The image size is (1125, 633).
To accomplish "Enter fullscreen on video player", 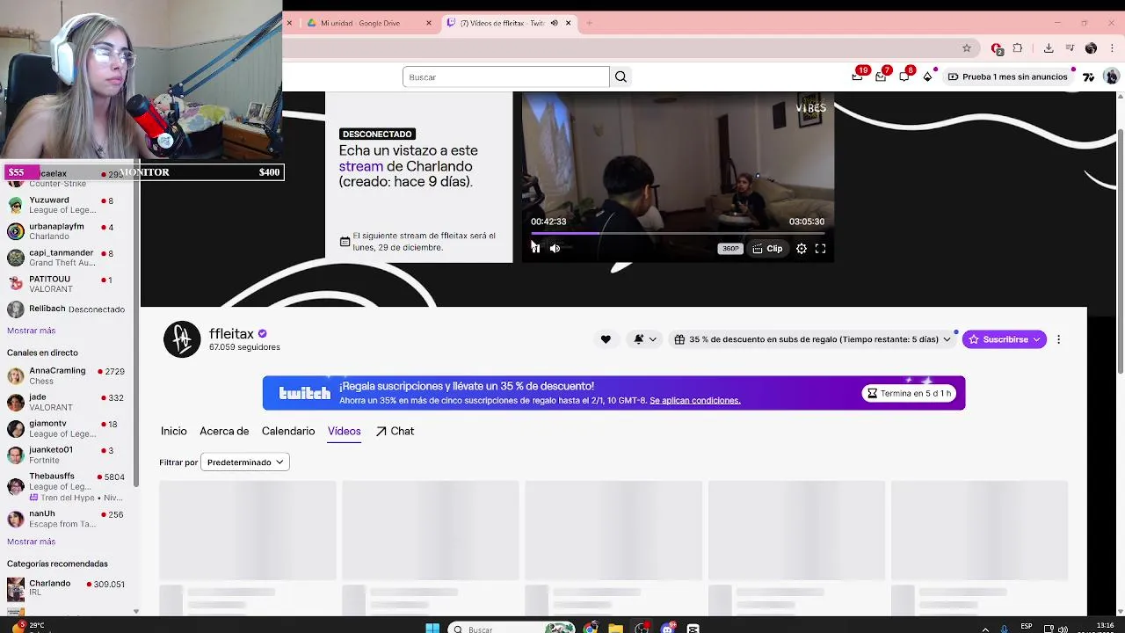I will click(820, 249).
